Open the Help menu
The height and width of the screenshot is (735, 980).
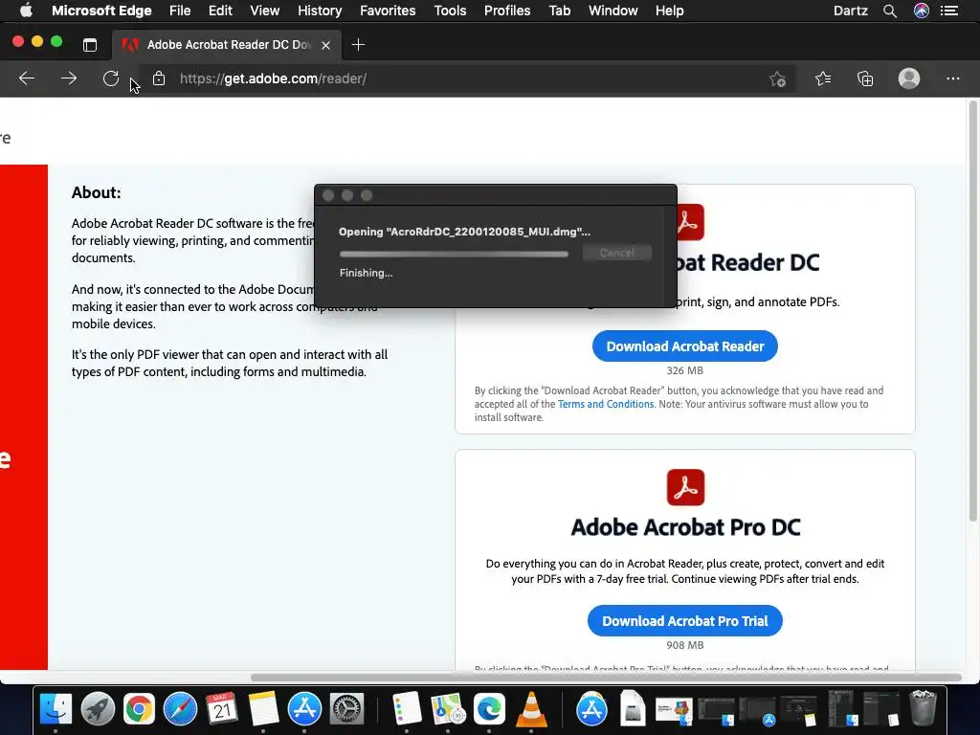[x=669, y=11]
